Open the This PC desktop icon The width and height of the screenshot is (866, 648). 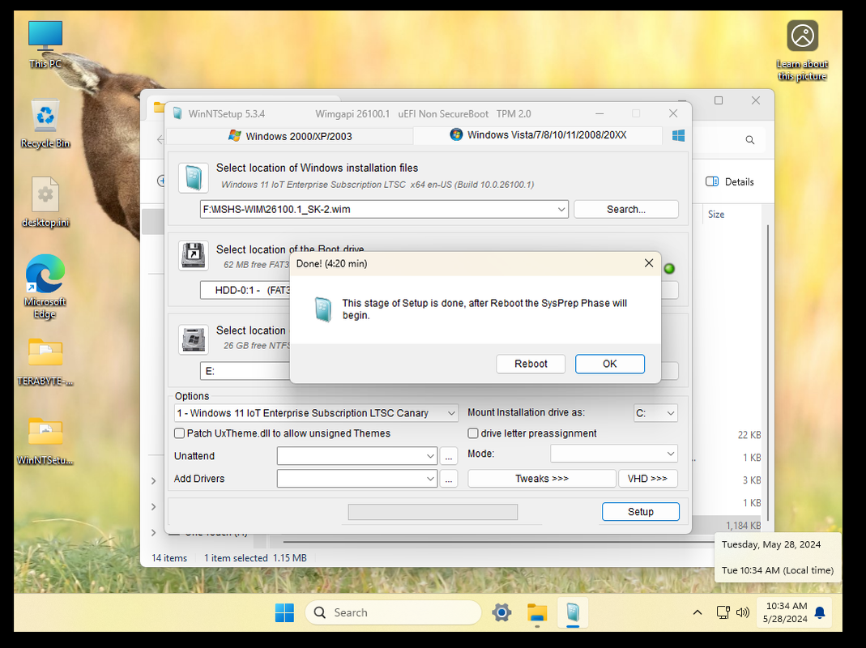(x=45, y=45)
